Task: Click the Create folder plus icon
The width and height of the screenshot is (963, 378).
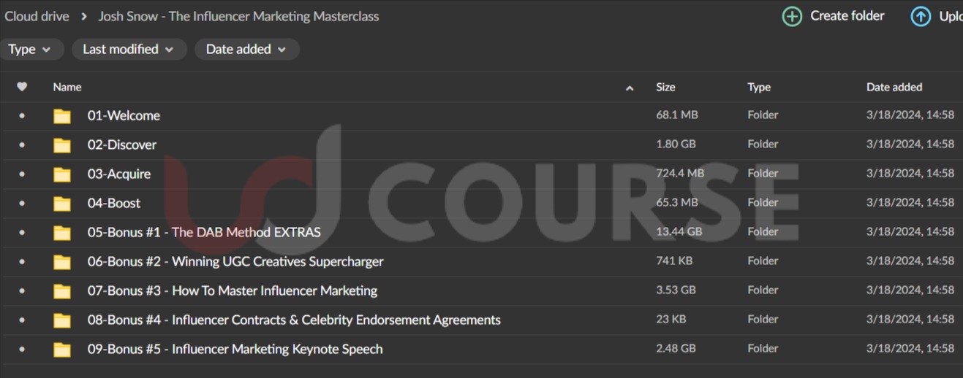Action: (x=792, y=16)
